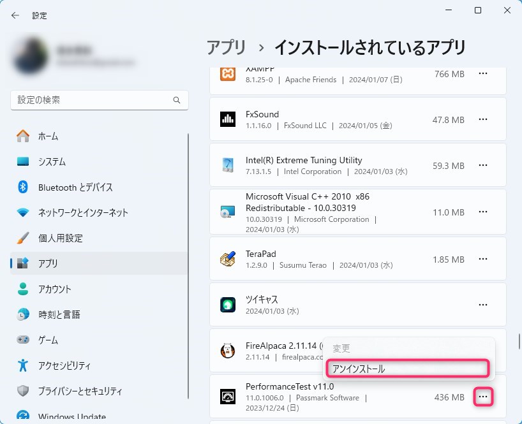Open プライバシーとセキュリティ settings
Image resolution: width=522 pixels, height=424 pixels.
pyautogui.click(x=80, y=391)
